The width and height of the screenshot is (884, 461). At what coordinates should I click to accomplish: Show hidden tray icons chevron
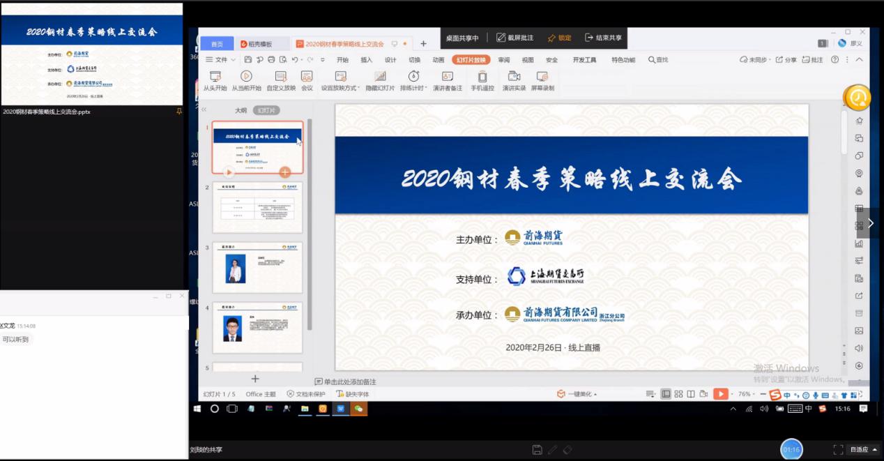point(733,409)
